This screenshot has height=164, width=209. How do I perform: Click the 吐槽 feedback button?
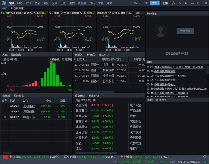point(165,3)
